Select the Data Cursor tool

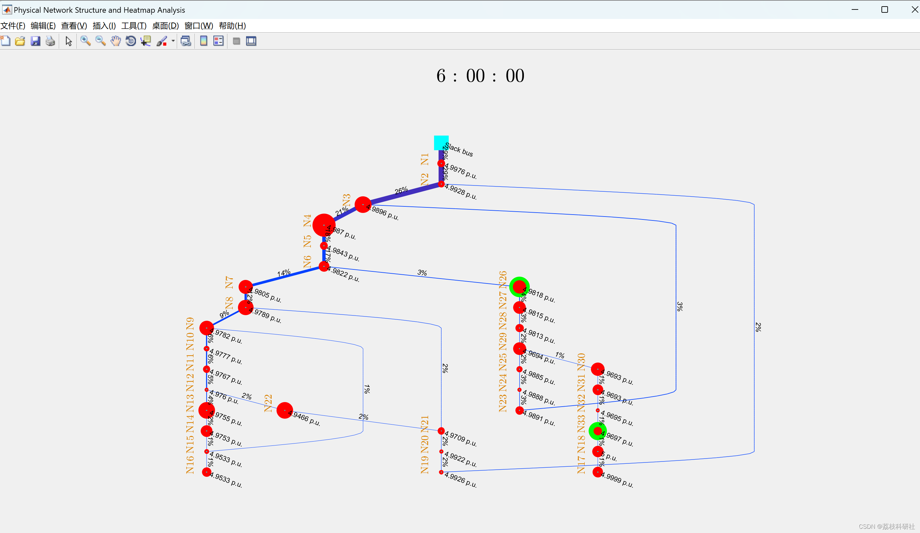point(146,41)
